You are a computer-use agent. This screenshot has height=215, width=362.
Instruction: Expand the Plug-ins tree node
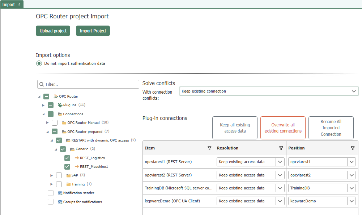point(43,105)
